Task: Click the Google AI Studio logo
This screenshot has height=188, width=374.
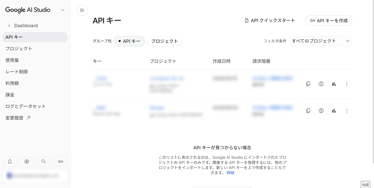Action: point(28,10)
